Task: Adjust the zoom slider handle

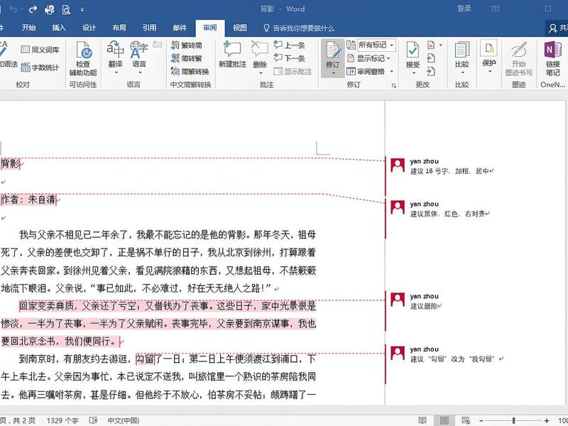Action: click(513, 420)
